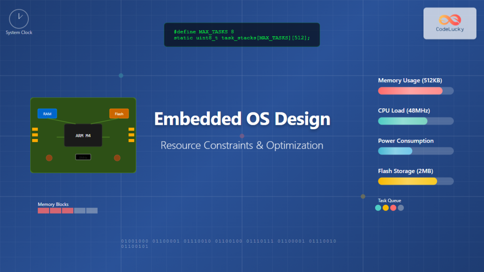Screen dimensions: 484x272
Task: Click the lone binary value "01100101"
Action: (135, 246)
